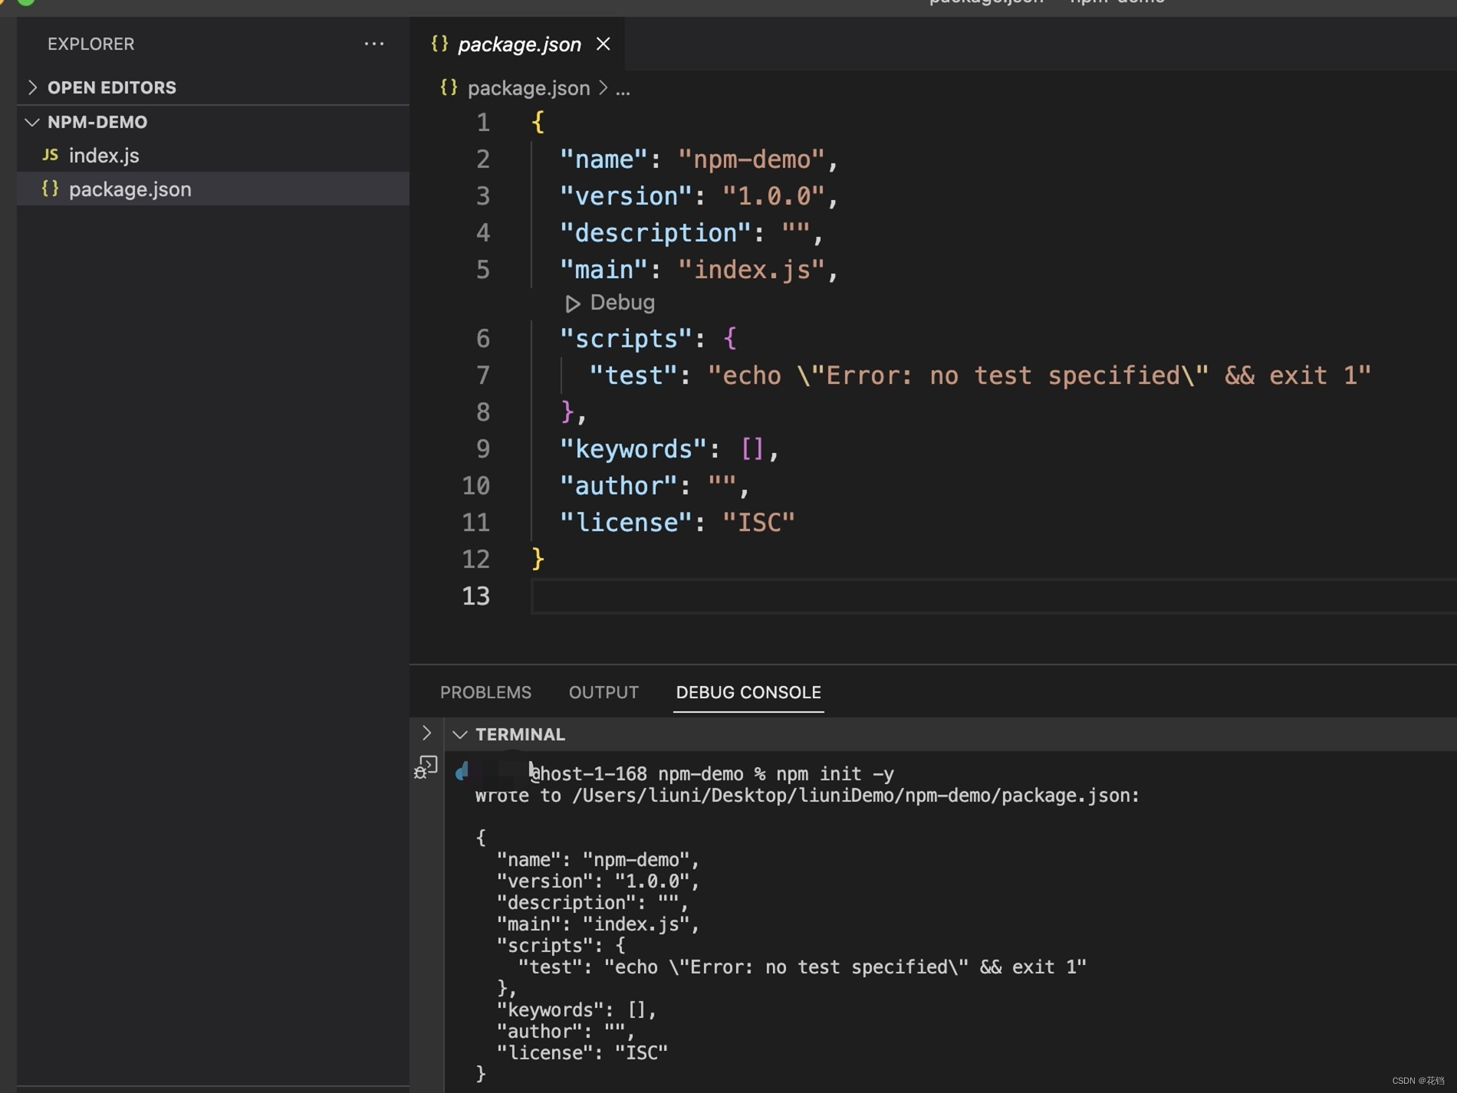Expand the OPEN EDITORS section
Image resolution: width=1457 pixels, height=1093 pixels.
213,87
